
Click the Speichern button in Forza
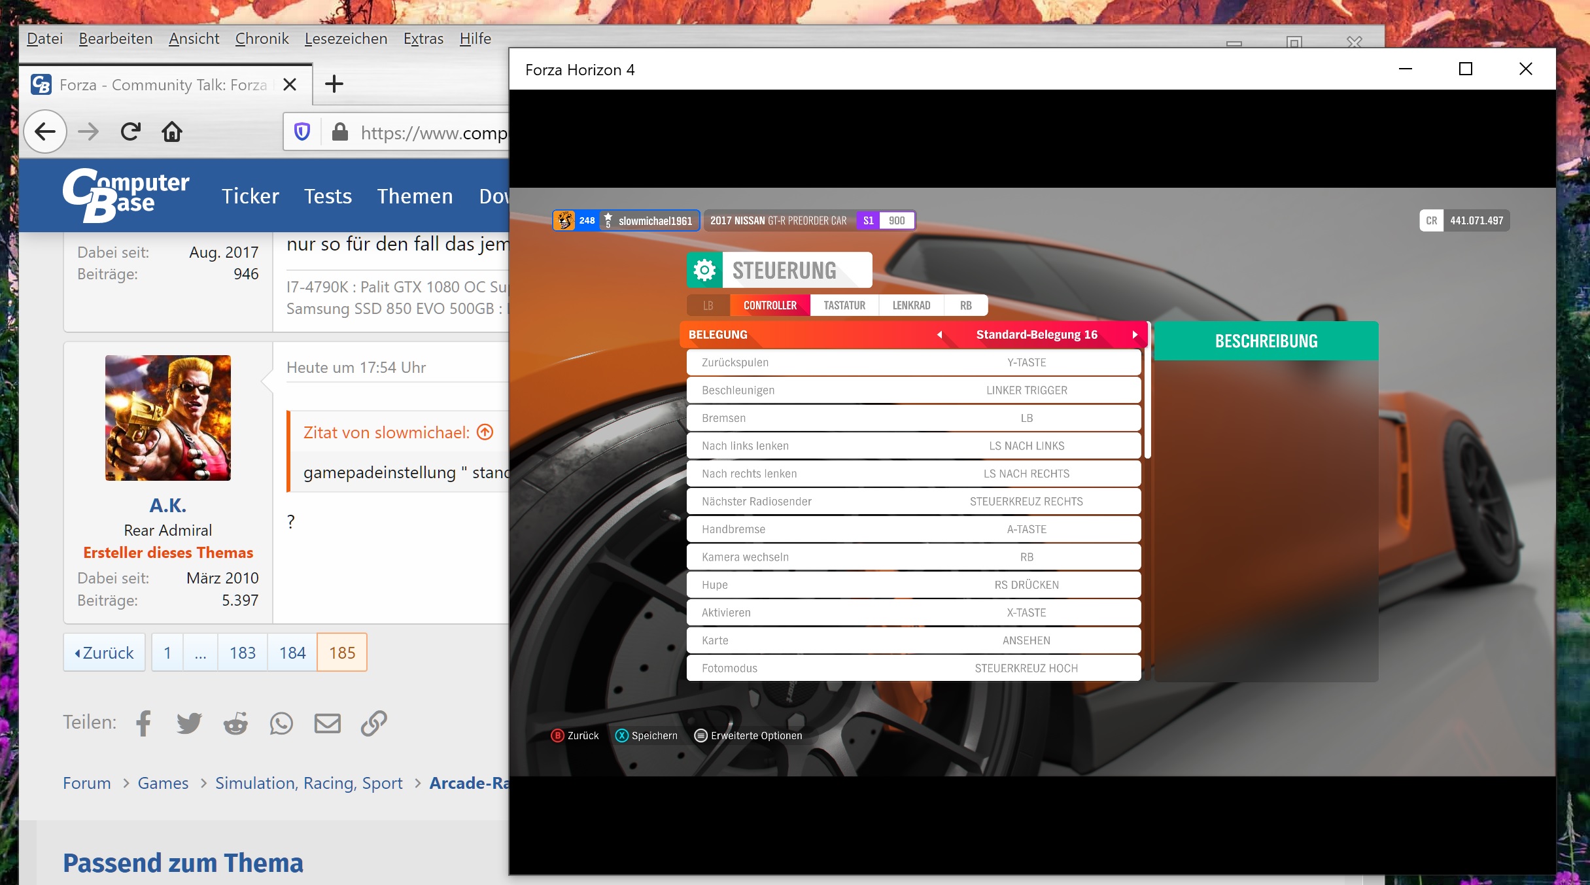click(x=647, y=735)
